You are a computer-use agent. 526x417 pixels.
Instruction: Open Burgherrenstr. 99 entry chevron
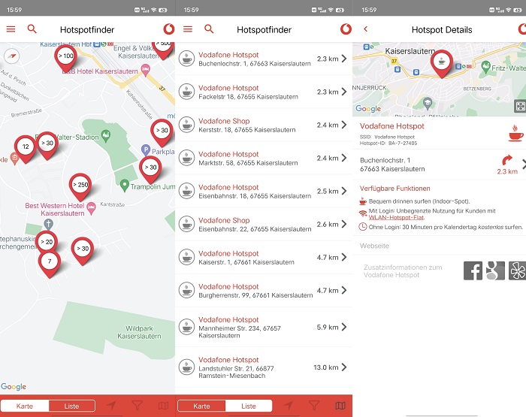(x=344, y=290)
